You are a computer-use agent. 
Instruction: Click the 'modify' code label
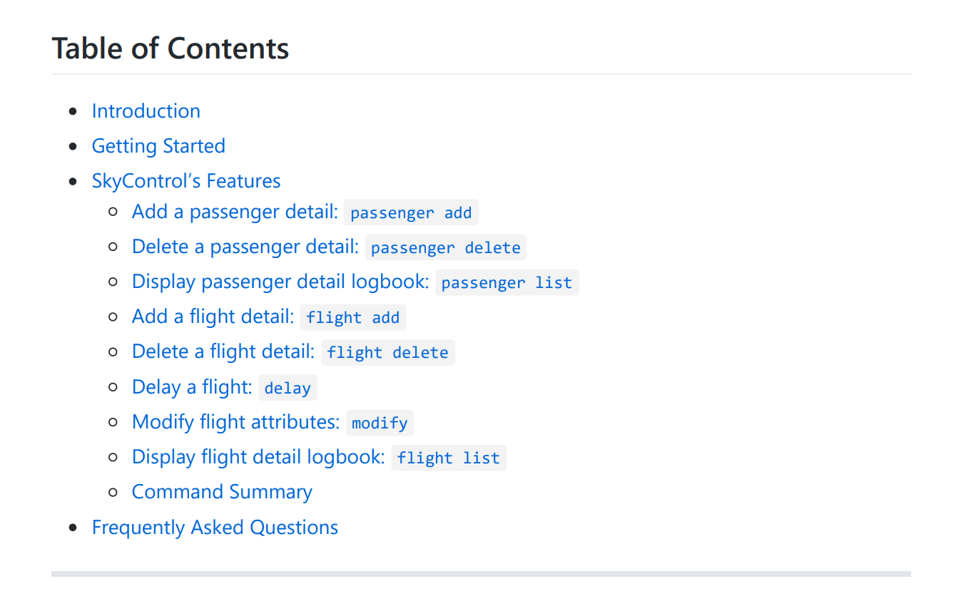coord(380,423)
